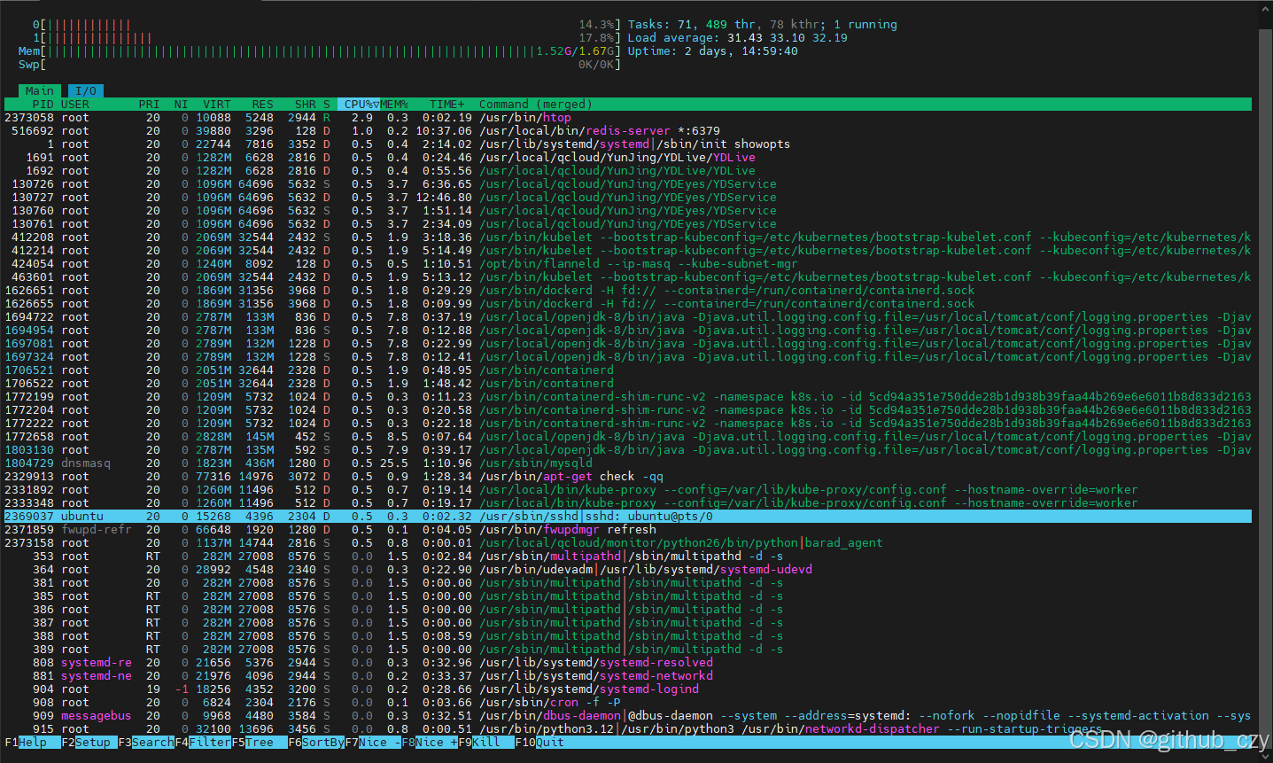Switch to the I/O tab

(85, 90)
